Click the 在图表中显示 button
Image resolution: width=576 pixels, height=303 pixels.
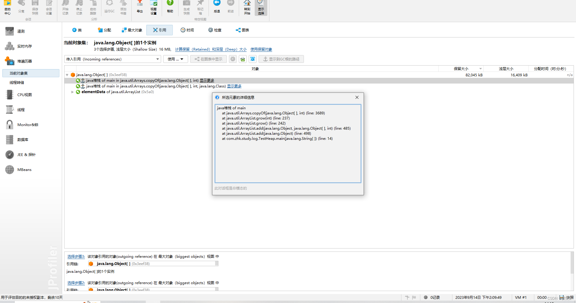click(x=209, y=59)
